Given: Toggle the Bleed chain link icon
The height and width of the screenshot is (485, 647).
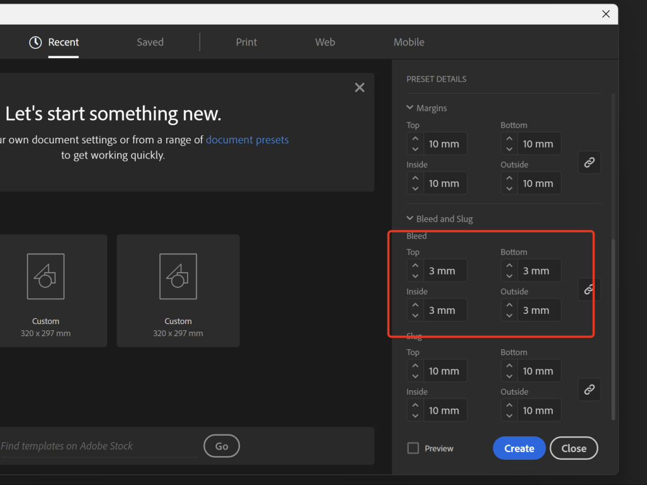Looking at the screenshot, I should (x=589, y=290).
